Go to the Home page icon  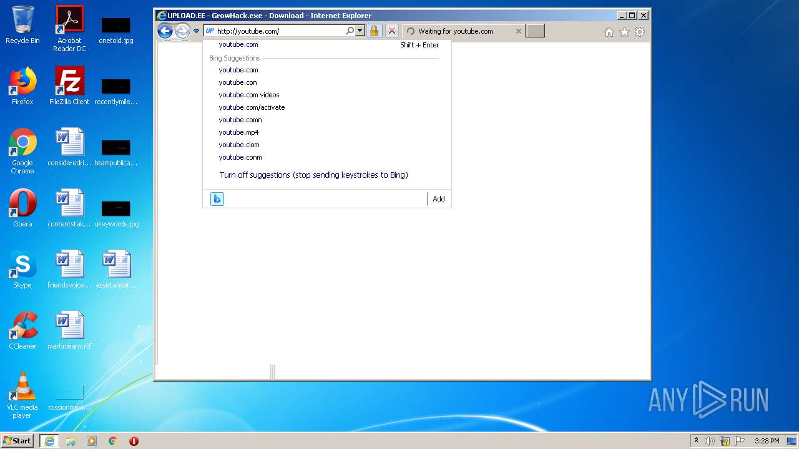609,32
